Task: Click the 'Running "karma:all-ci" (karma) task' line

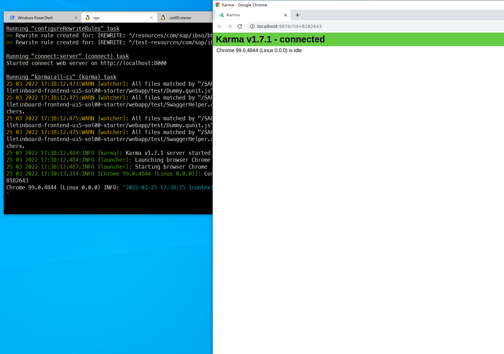Action: click(61, 77)
